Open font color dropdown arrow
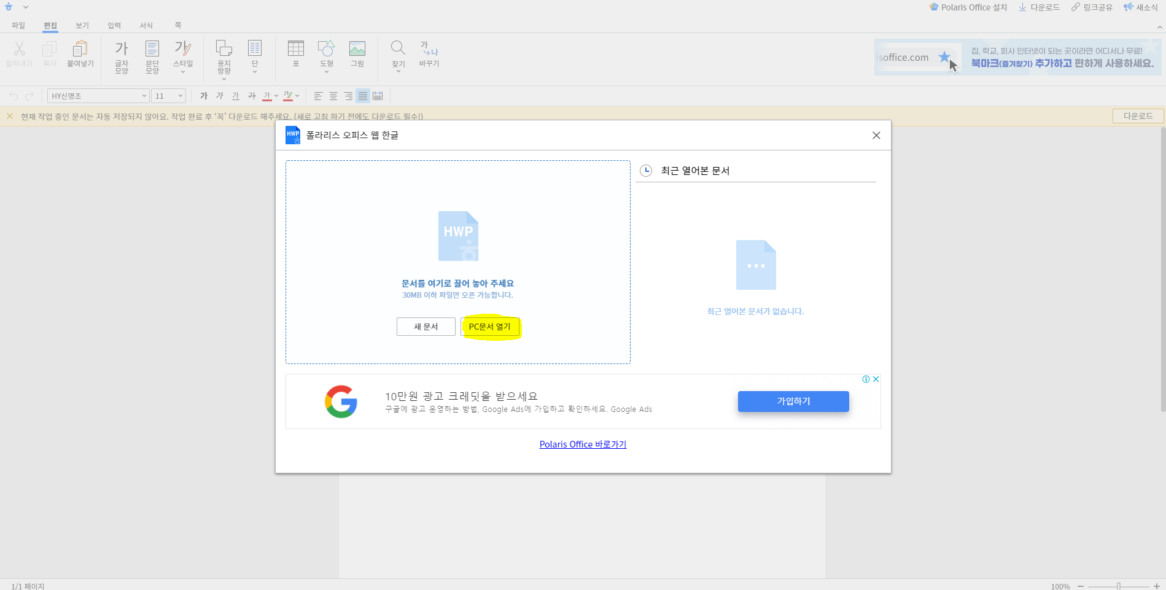This screenshot has height=590, width=1166. pyautogui.click(x=276, y=96)
